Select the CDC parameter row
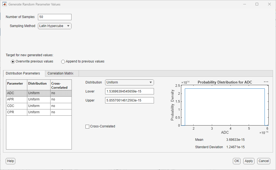Viewport: 276px width, 170px height. (16, 106)
